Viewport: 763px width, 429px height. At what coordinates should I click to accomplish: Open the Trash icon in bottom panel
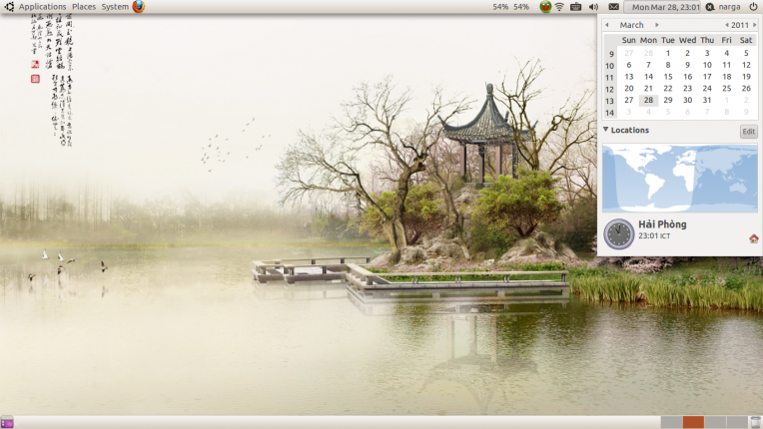coord(755,422)
